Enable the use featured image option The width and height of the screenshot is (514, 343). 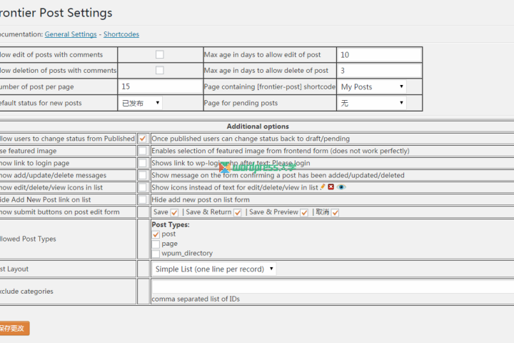coord(143,151)
